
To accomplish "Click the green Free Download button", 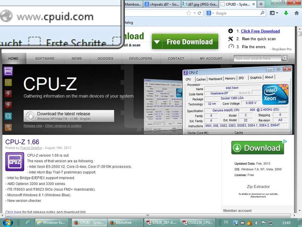I will click(x=185, y=42).
